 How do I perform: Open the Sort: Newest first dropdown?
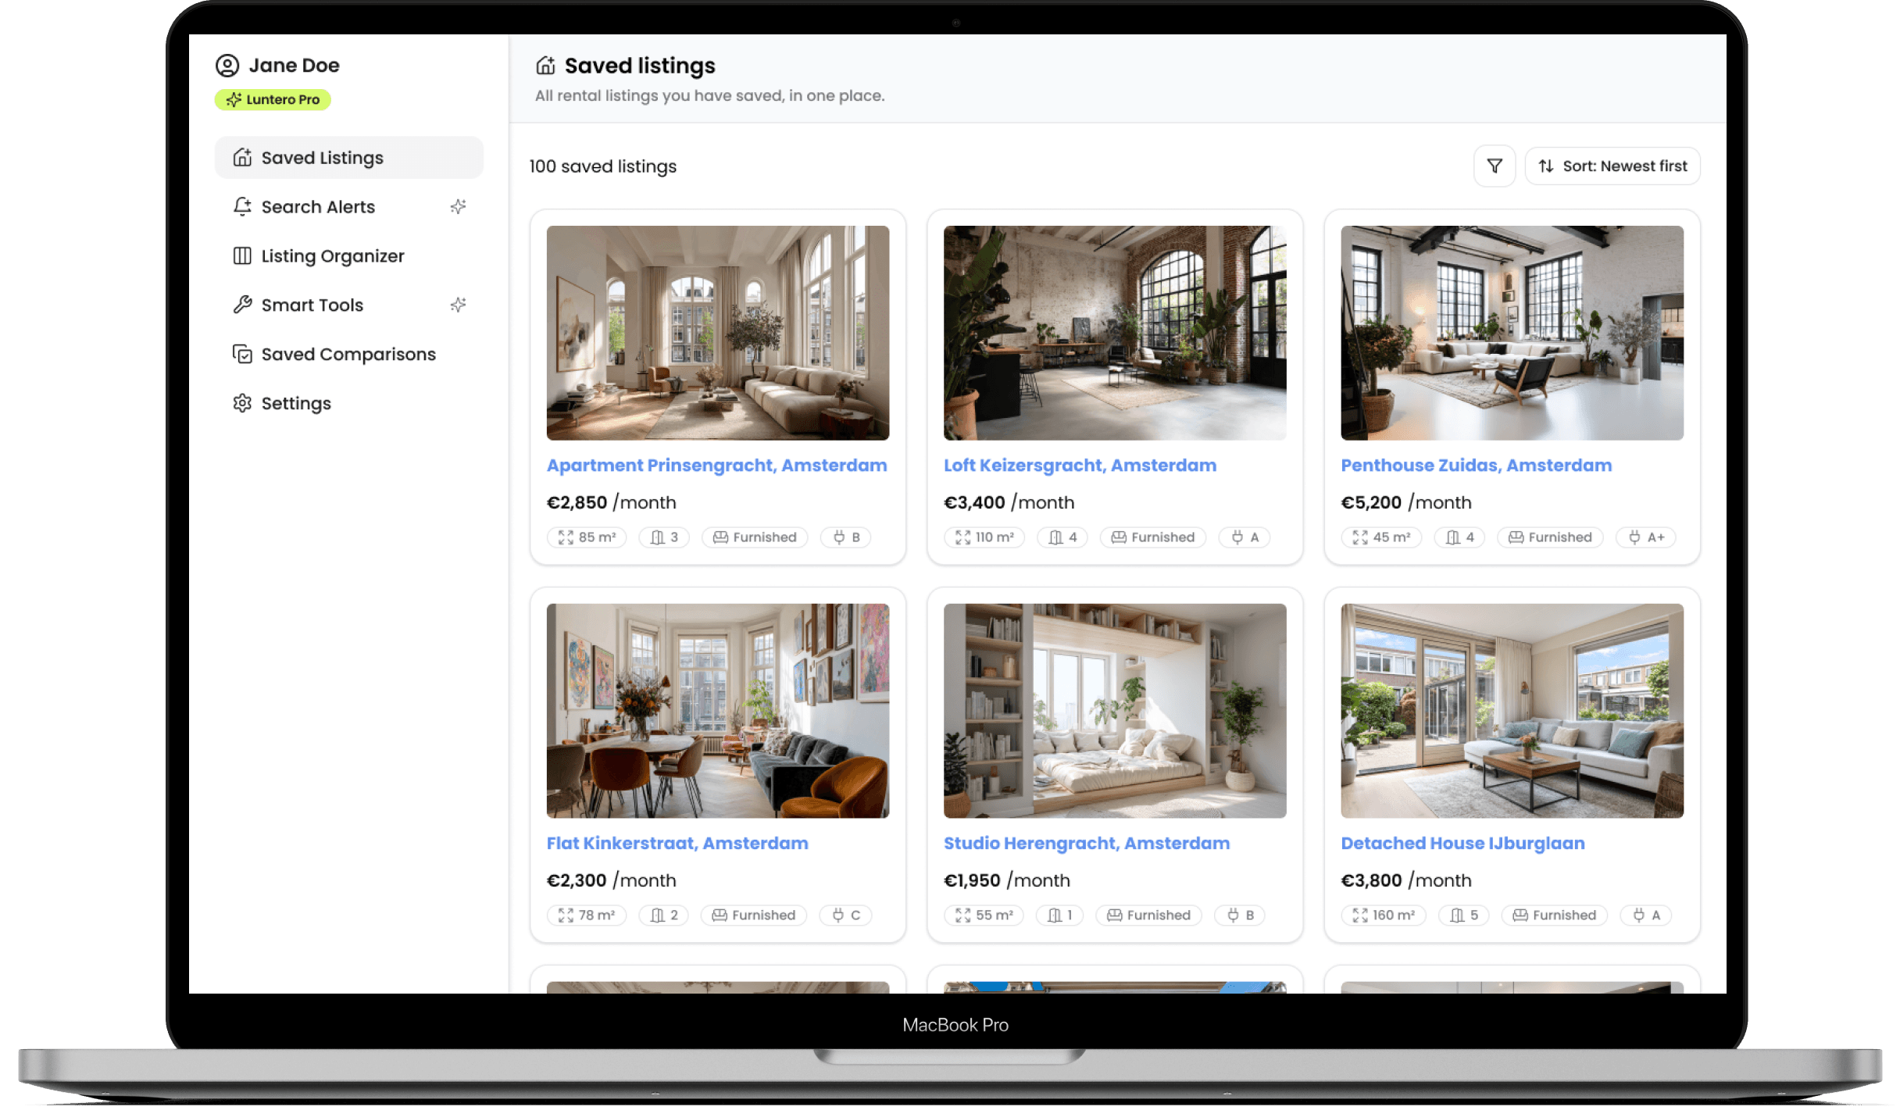coord(1612,166)
